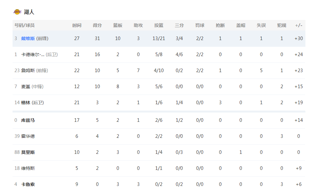Click the 三分 column header

click(179, 25)
